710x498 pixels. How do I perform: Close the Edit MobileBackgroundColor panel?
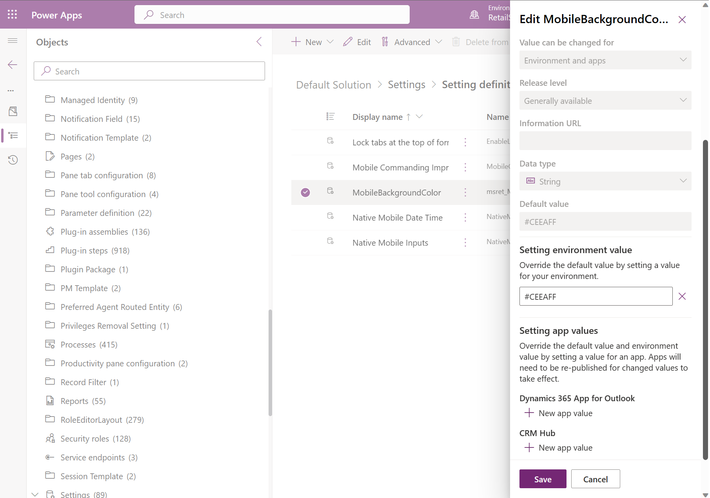pos(682,20)
